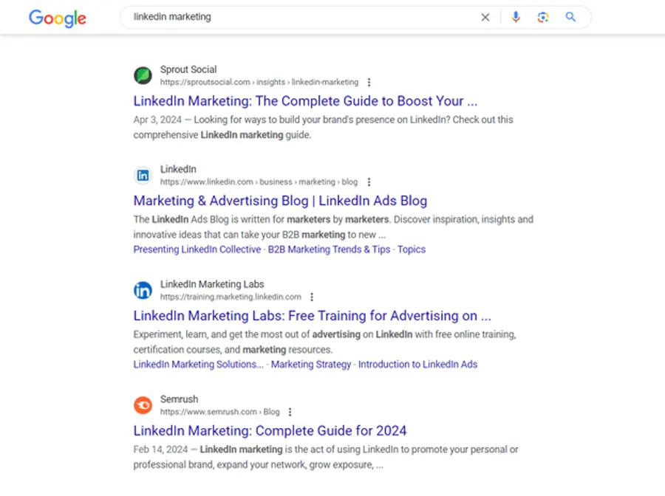Open the three-dot menu on LinkedIn Marketing Labs result
Screen dimensions: 665x496
pyautogui.click(x=312, y=297)
